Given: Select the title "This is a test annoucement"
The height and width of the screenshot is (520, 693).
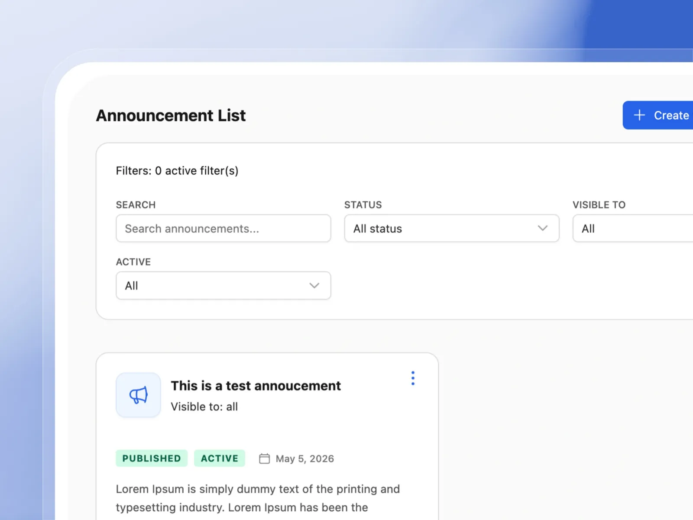Looking at the screenshot, I should point(256,386).
